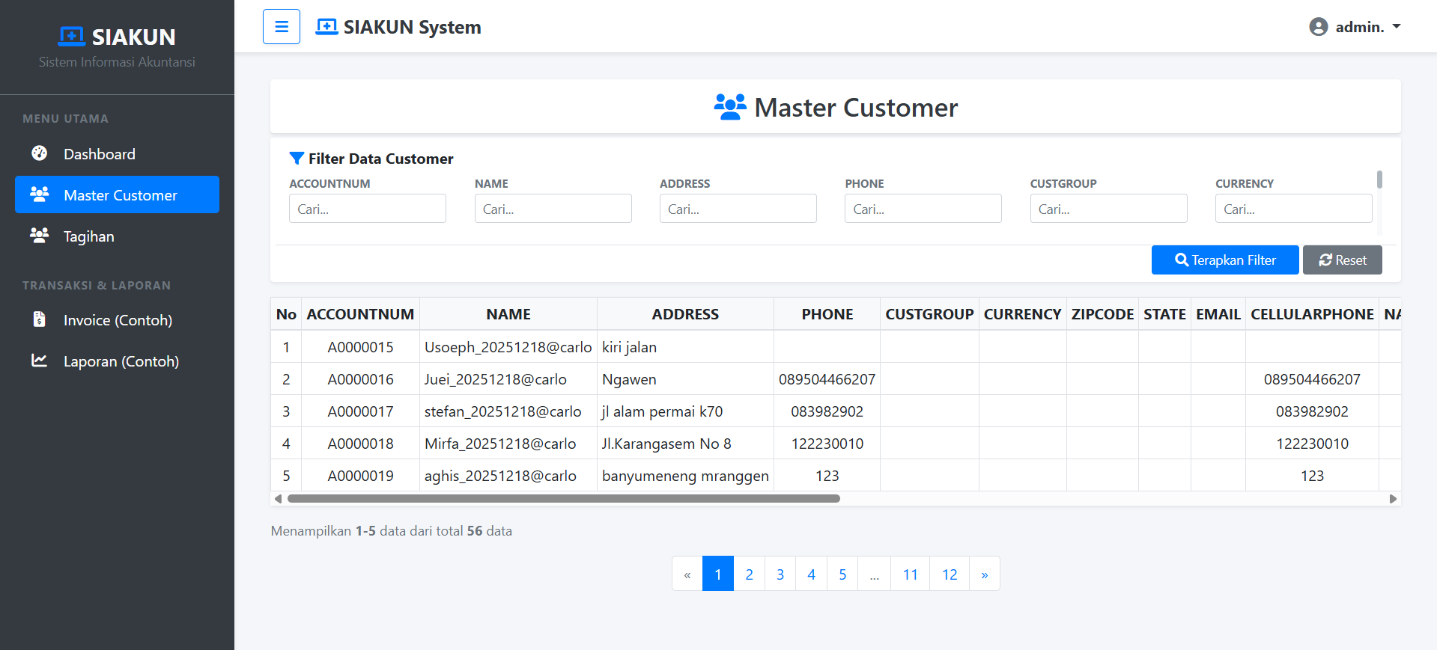Image resolution: width=1437 pixels, height=650 pixels.
Task: Click the table horizontal scrollbar right arrow
Action: pyautogui.click(x=1393, y=499)
